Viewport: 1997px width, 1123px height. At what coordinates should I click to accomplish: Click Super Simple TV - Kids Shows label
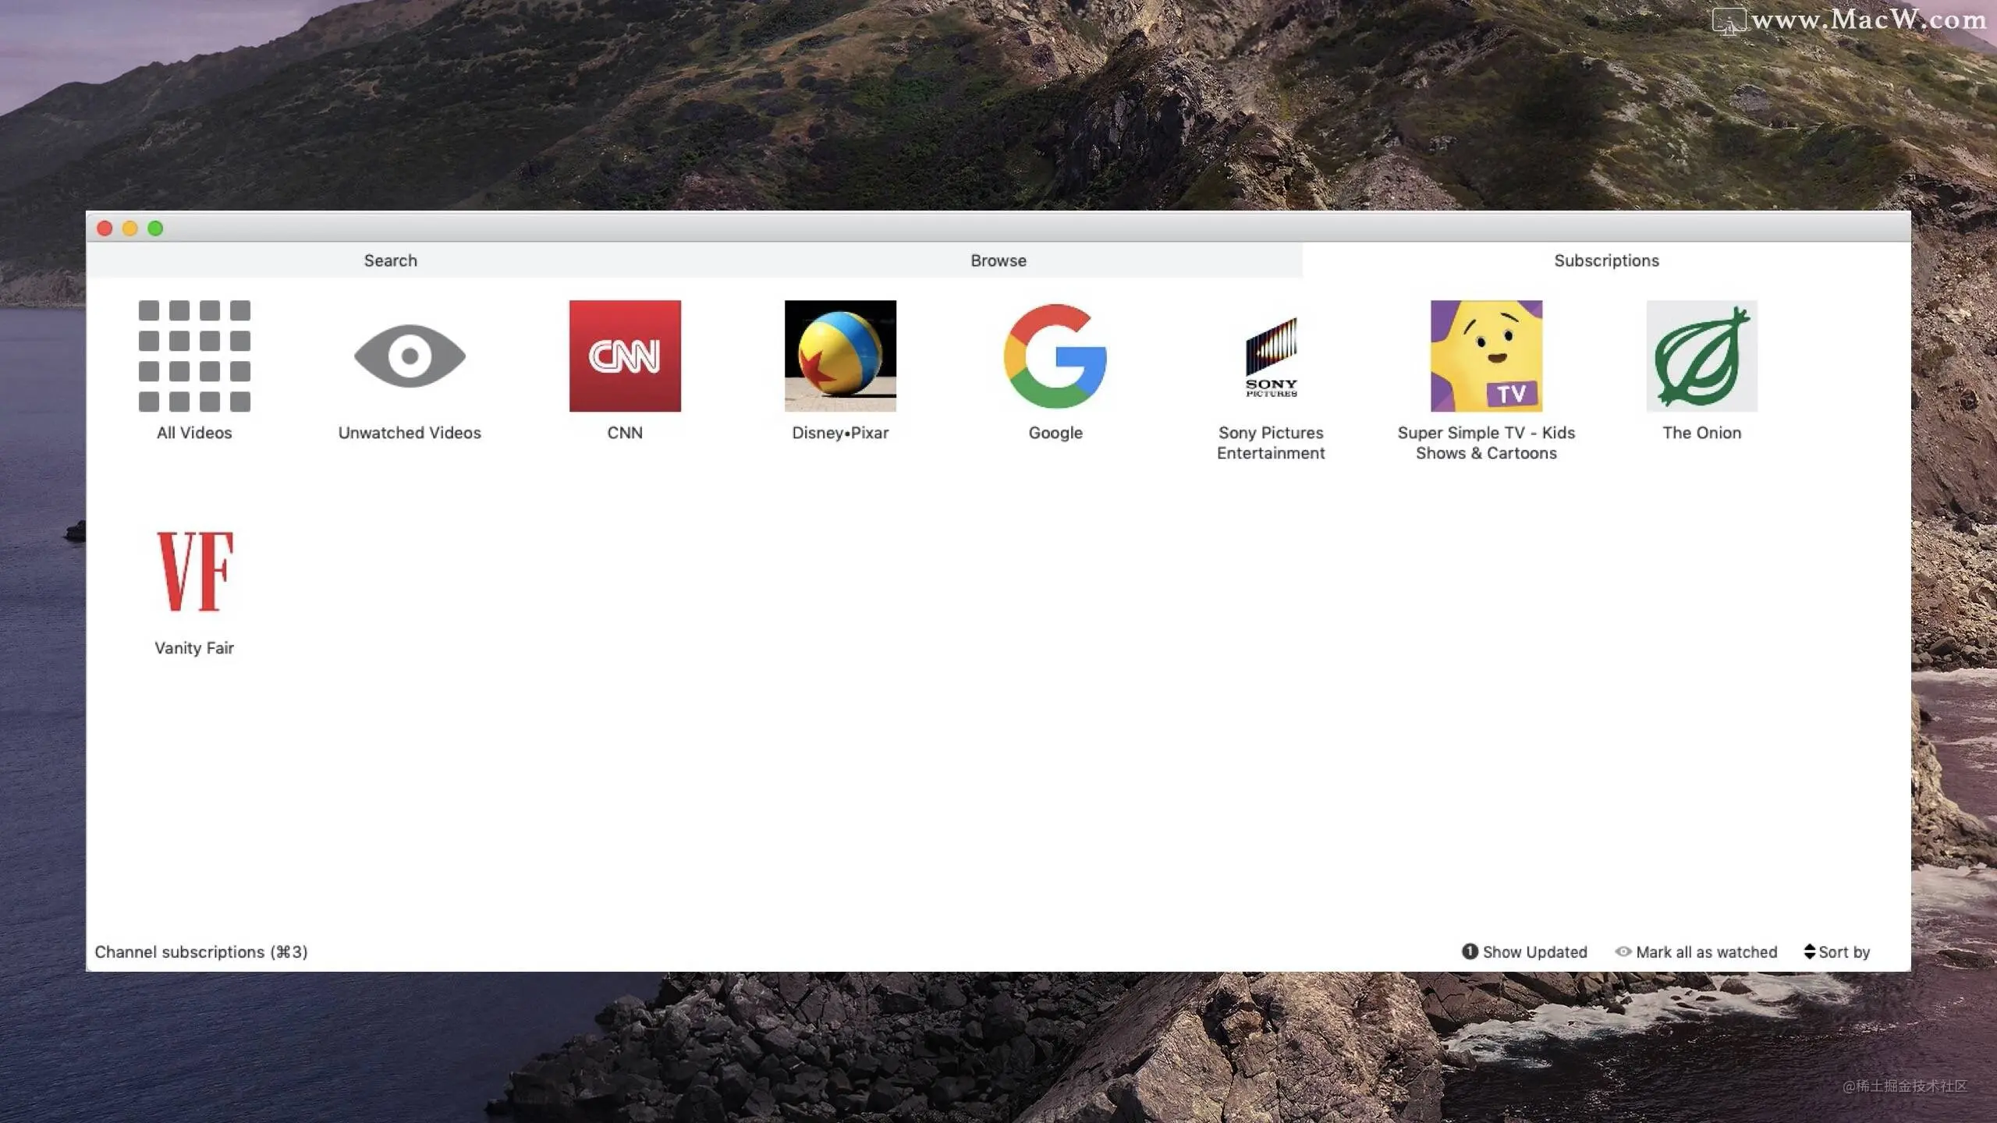click(x=1486, y=443)
